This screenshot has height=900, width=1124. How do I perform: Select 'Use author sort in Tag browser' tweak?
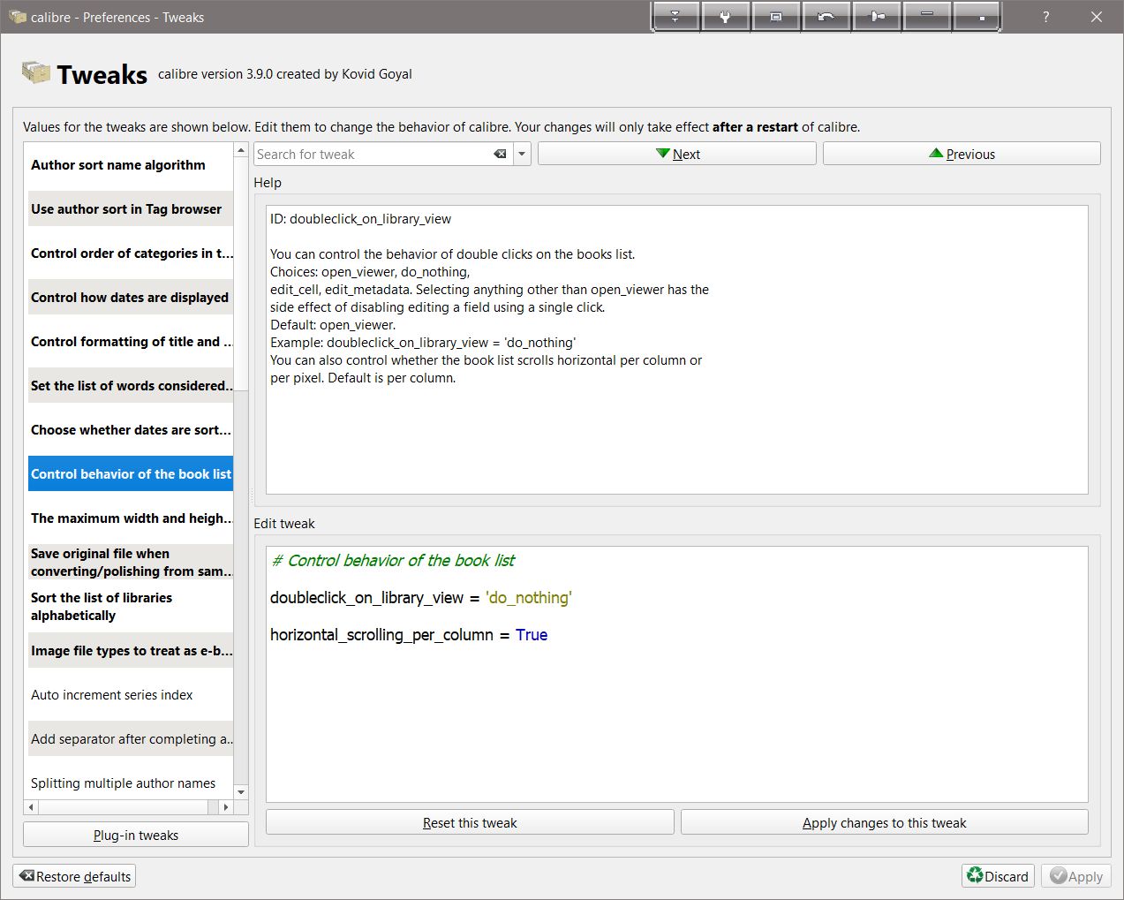[131, 208]
